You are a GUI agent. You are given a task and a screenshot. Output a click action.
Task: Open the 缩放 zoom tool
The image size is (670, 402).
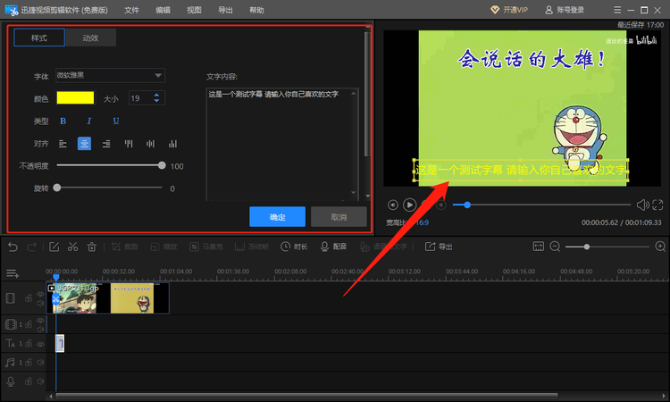163,247
